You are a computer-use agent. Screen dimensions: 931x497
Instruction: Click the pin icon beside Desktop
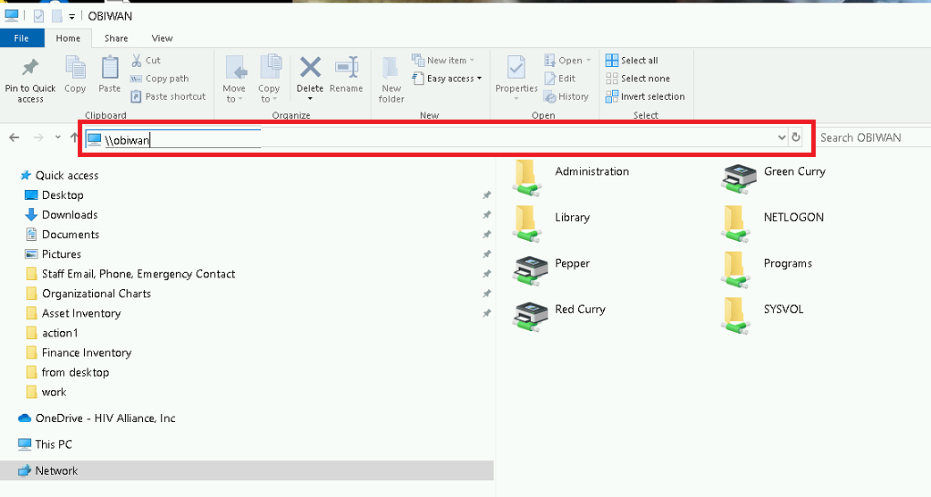click(x=487, y=195)
